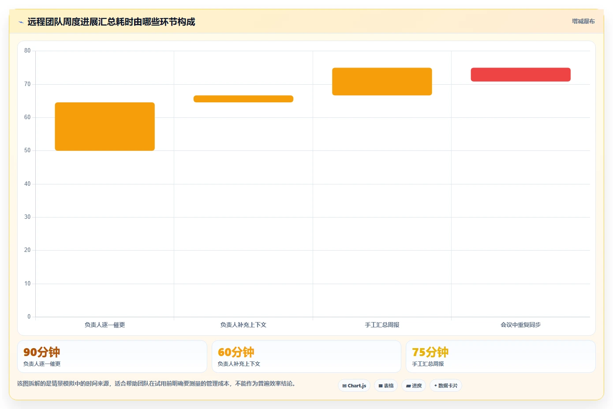
Task: Click the 数据卡片 tag pill
Action: point(445,386)
